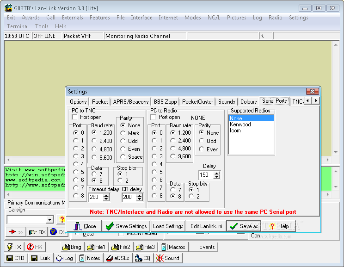Screen dimensions: 344x267
Task: Click Edit Lanlink.ini button
Action: click(x=206, y=226)
